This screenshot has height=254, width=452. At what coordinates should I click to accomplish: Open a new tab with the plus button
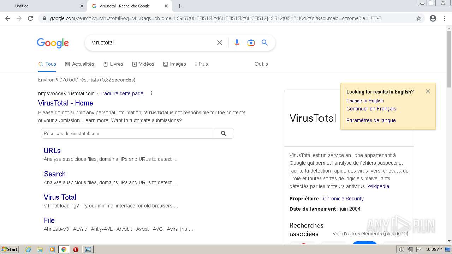[180, 6]
